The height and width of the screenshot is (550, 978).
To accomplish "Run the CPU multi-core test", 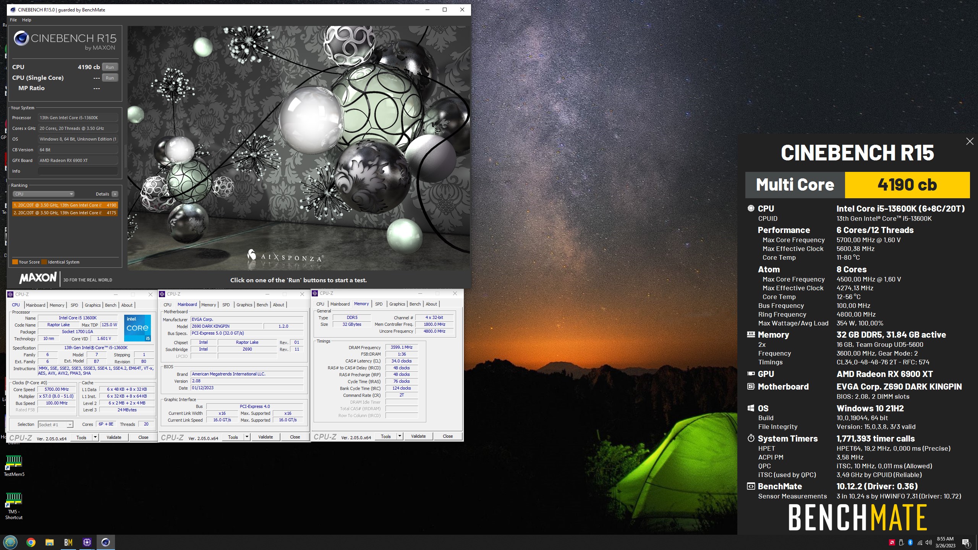I will (x=110, y=67).
